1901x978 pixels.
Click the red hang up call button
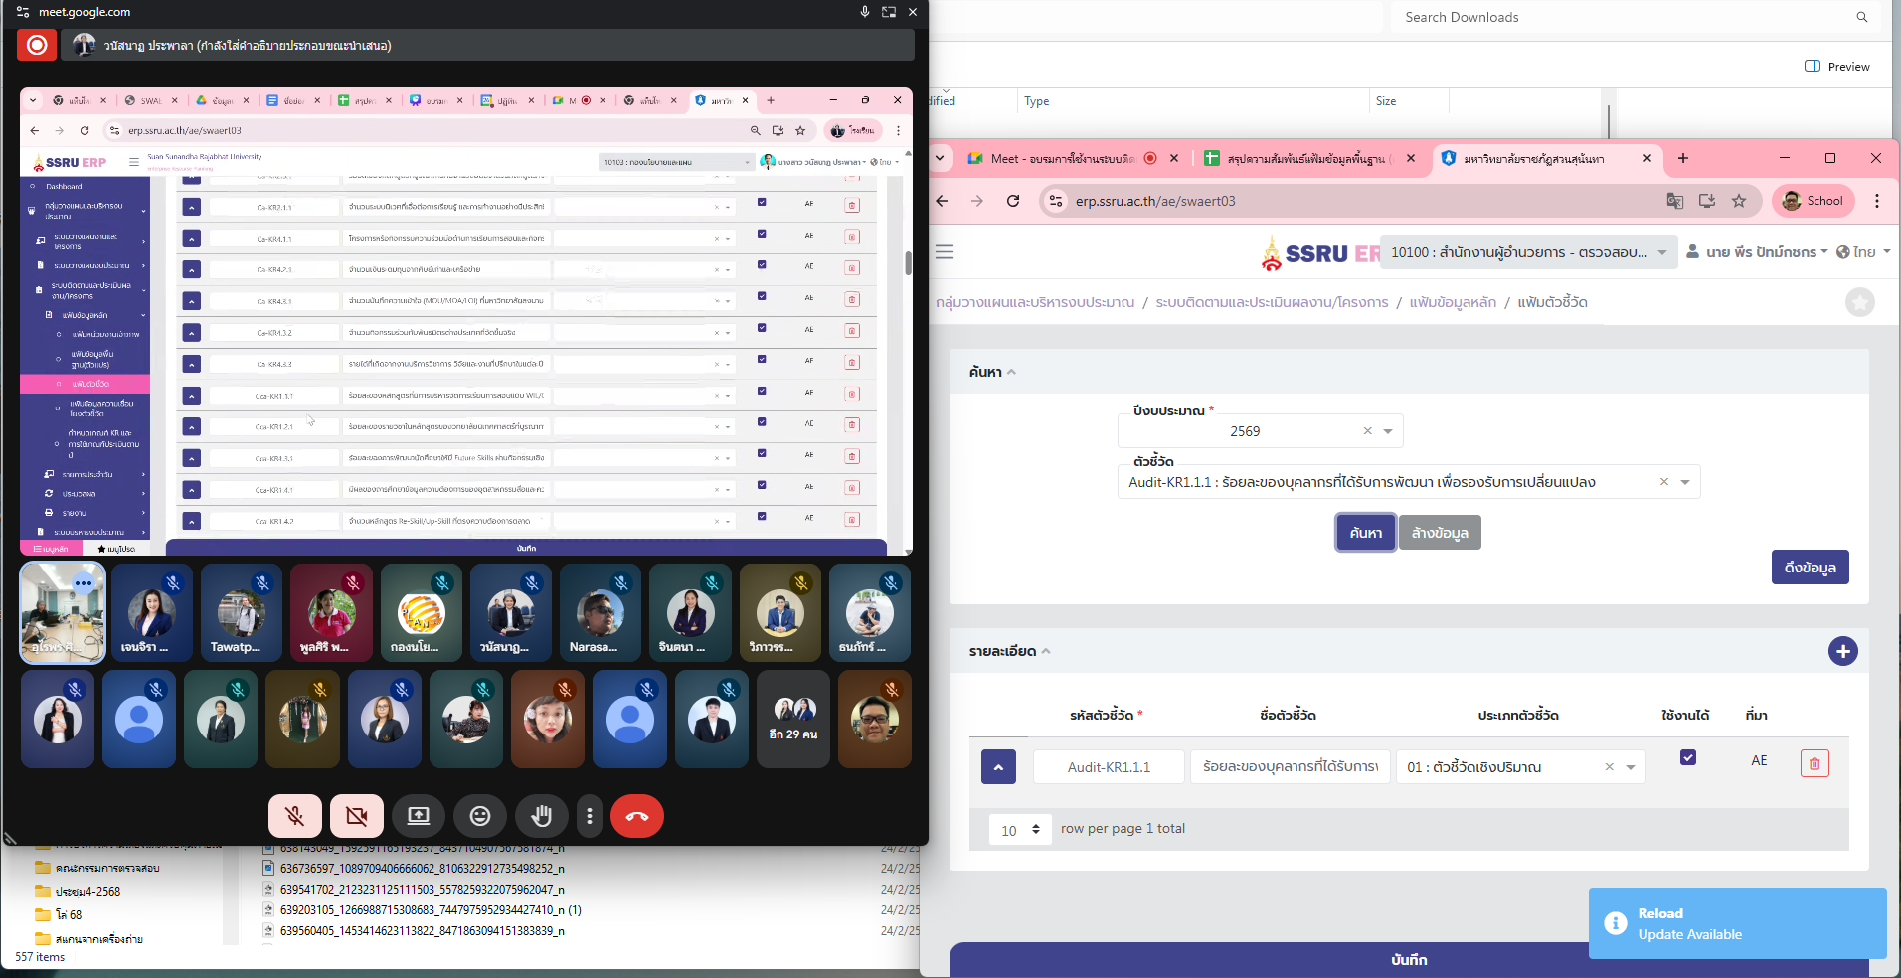[636, 816]
